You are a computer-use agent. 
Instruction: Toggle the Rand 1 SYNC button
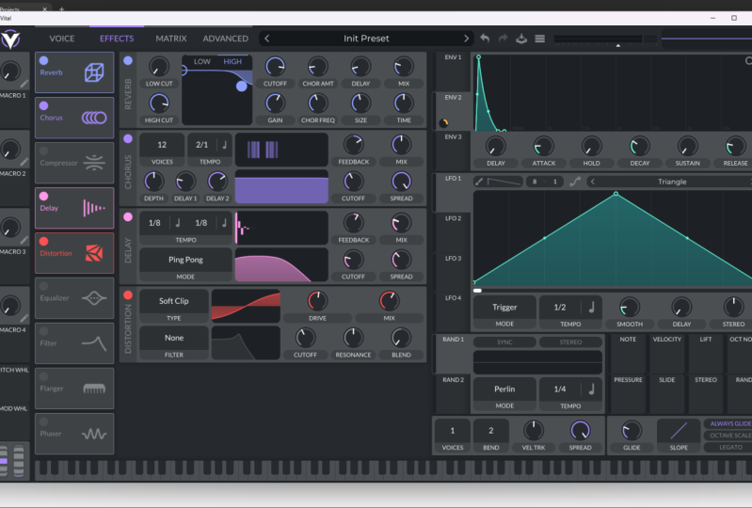click(x=504, y=342)
